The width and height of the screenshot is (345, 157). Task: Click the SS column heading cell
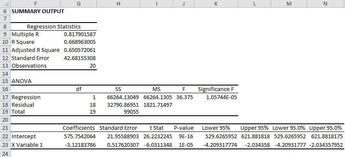pos(118,89)
